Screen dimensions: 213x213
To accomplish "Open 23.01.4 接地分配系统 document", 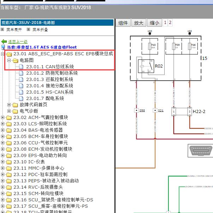I will (49, 86).
